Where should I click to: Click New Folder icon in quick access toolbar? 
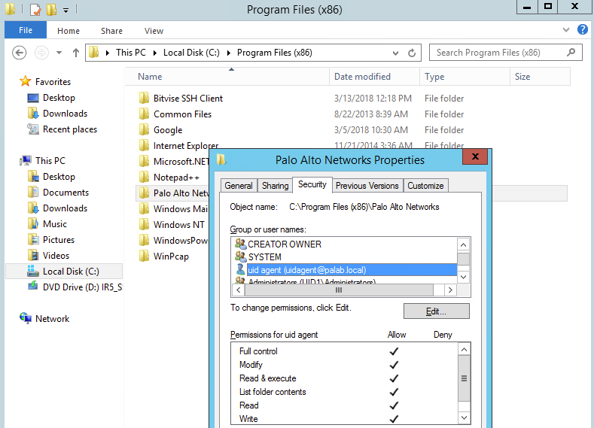point(51,9)
